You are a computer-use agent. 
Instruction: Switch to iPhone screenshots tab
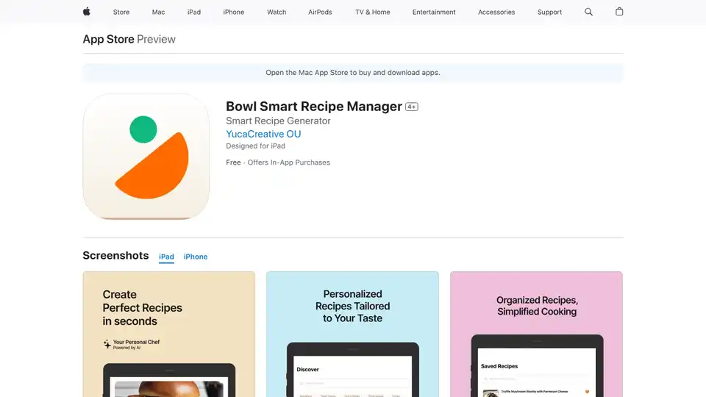tap(196, 257)
